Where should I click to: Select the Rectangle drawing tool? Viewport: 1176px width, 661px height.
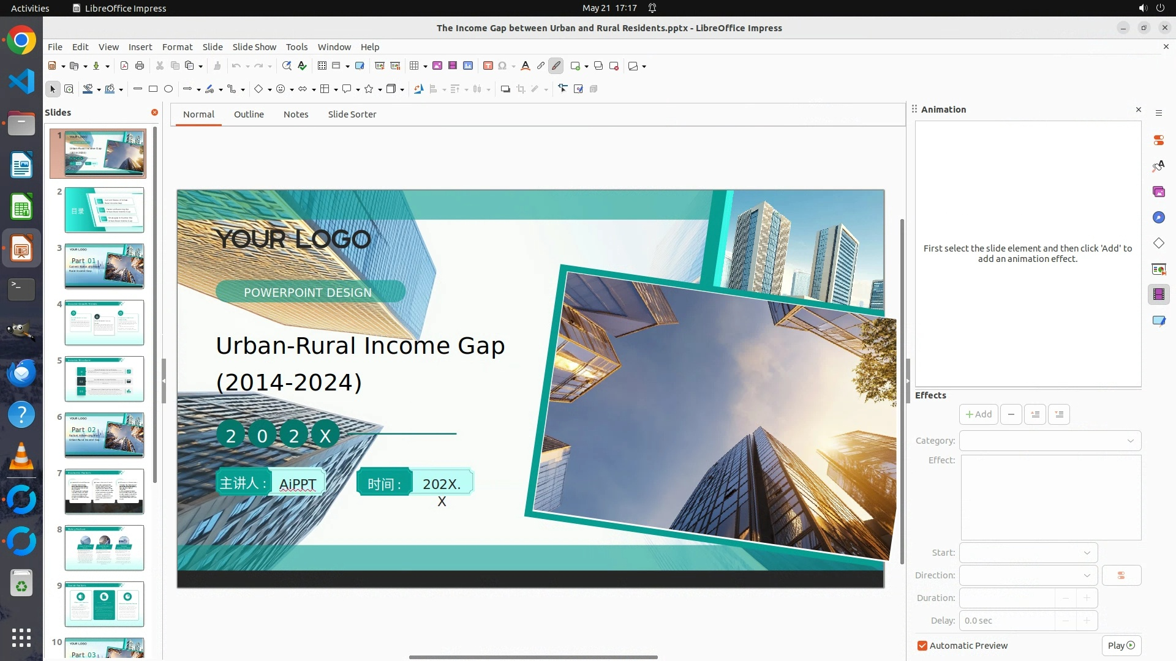click(x=153, y=89)
